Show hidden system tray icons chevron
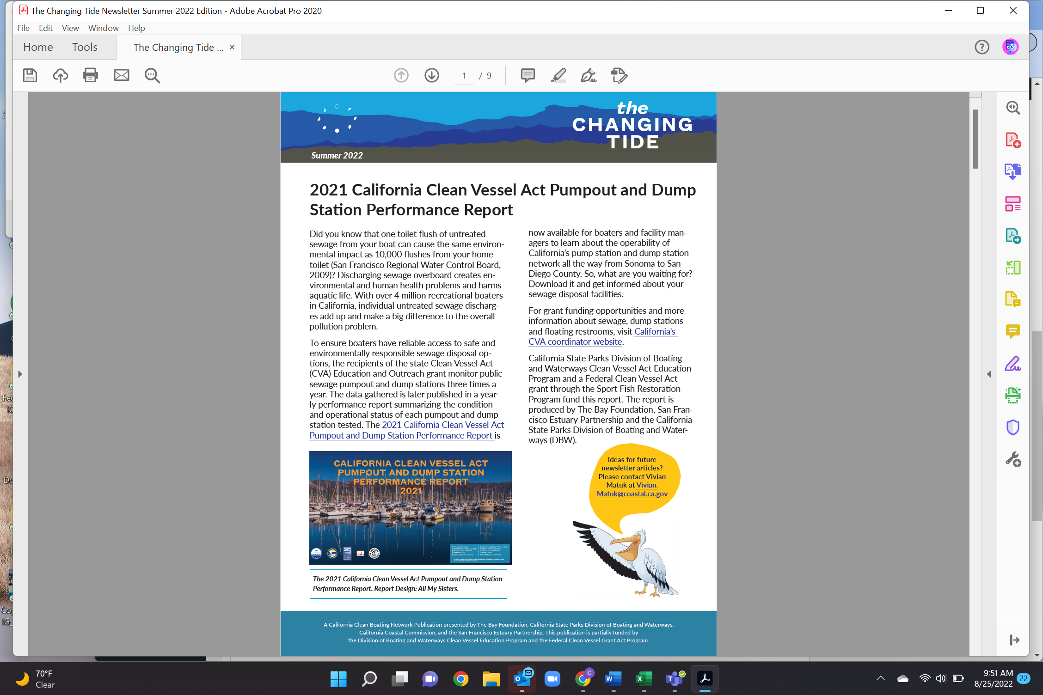Viewport: 1043px width, 695px height. pos(880,678)
